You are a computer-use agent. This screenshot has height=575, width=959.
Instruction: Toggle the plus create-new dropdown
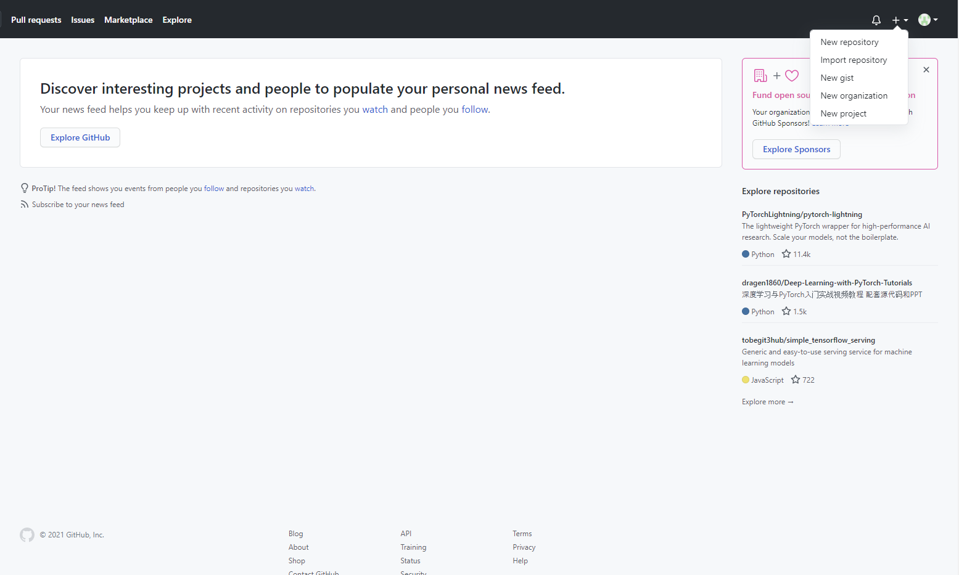point(900,20)
